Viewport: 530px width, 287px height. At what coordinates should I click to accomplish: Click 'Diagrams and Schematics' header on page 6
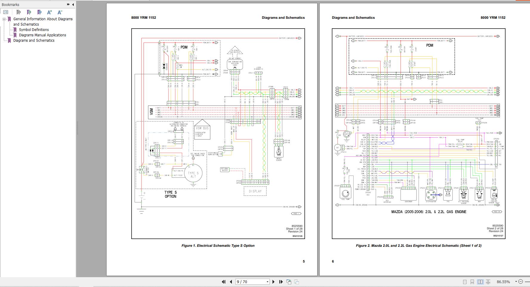[353, 18]
